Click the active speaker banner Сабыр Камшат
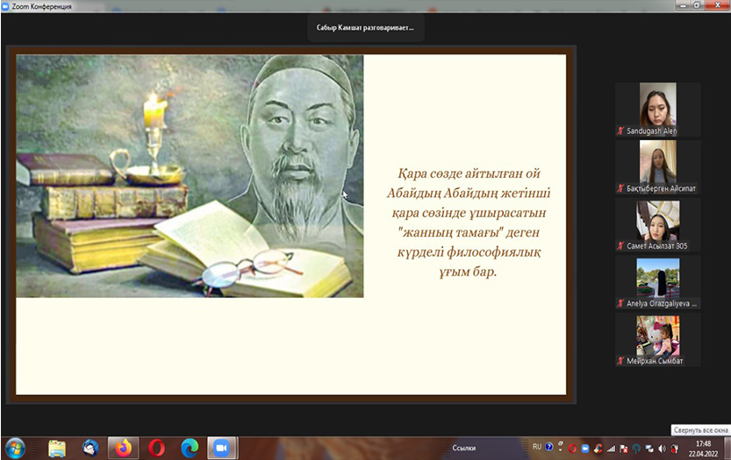The image size is (731, 460). coord(370,28)
